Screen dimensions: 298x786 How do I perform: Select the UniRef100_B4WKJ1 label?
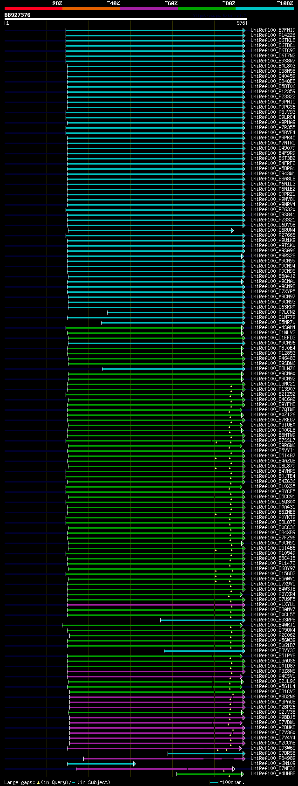273,625
